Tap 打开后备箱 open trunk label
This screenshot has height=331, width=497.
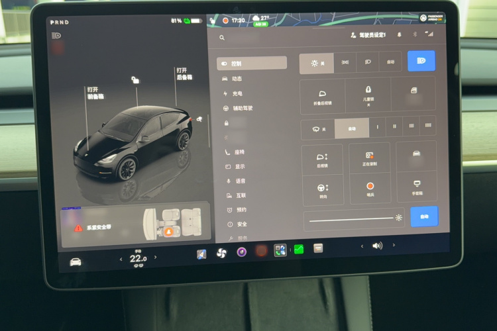(x=184, y=73)
